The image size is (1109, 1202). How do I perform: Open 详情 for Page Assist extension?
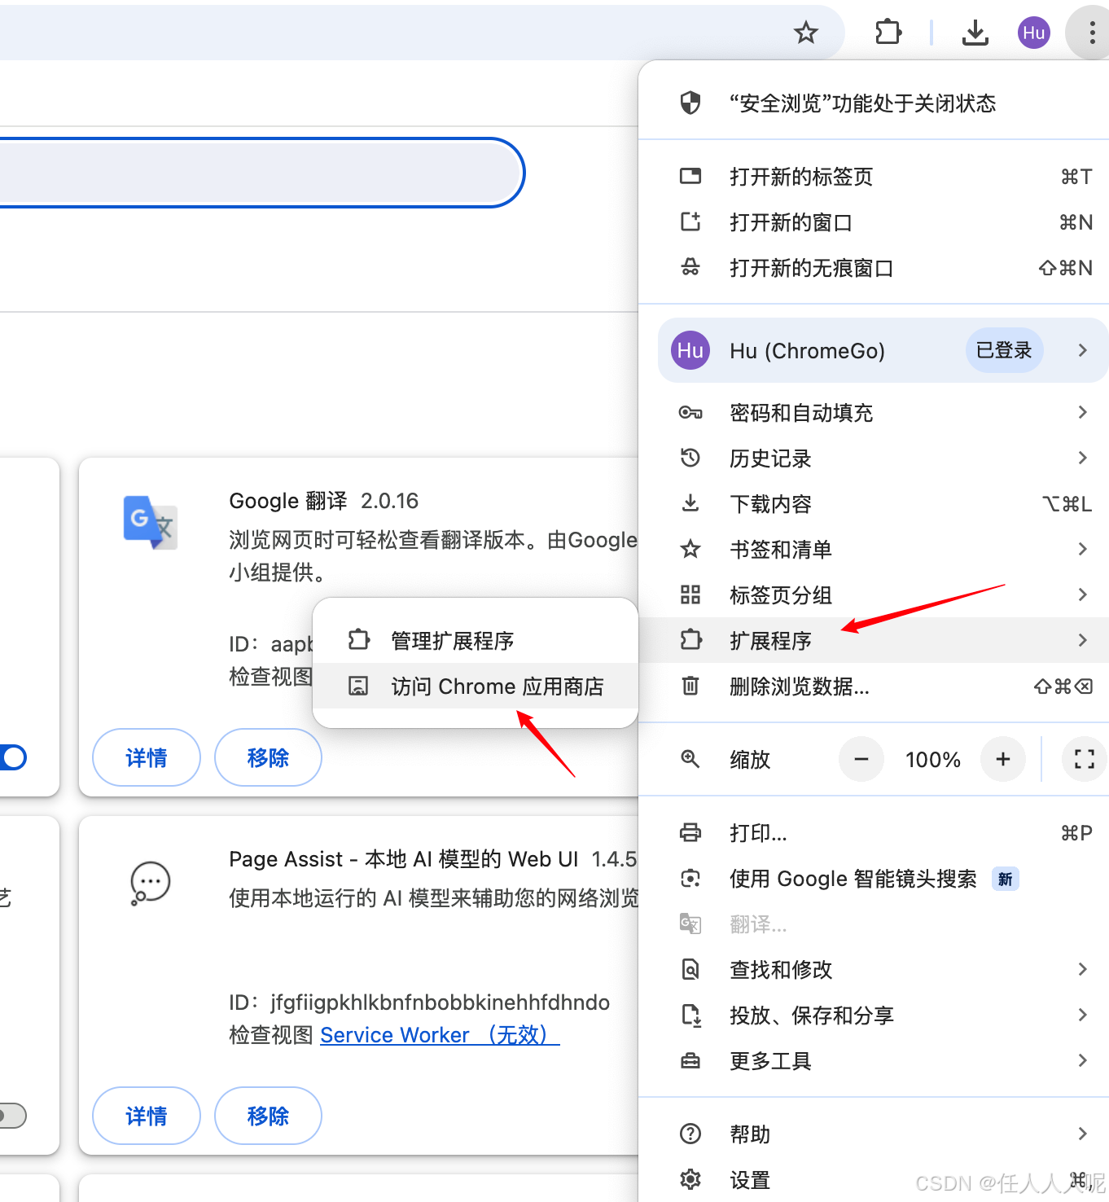pyautogui.click(x=147, y=1116)
